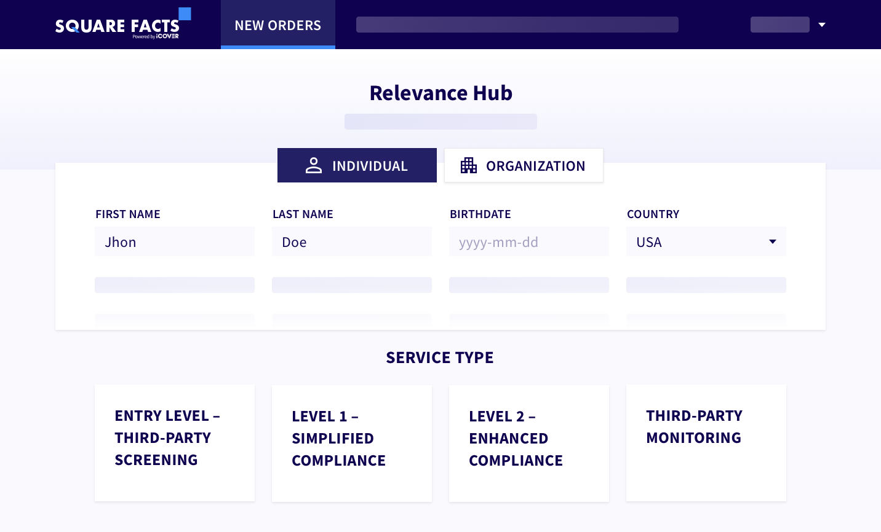Select Level 1 Simplified Compliance card

tap(352, 443)
